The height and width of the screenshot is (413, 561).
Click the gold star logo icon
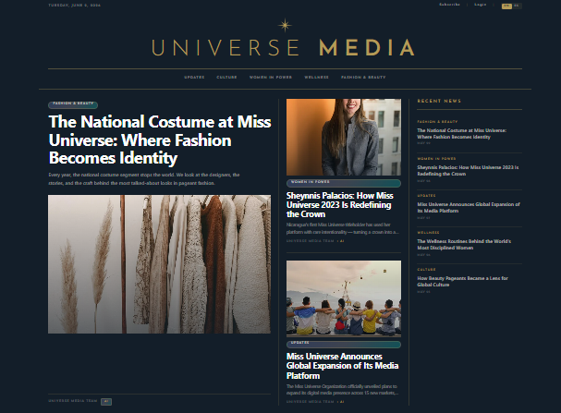tap(285, 25)
